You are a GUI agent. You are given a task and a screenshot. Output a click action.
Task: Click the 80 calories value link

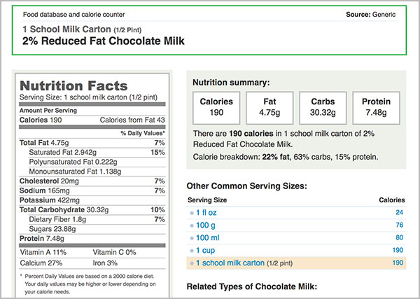[x=400, y=237]
